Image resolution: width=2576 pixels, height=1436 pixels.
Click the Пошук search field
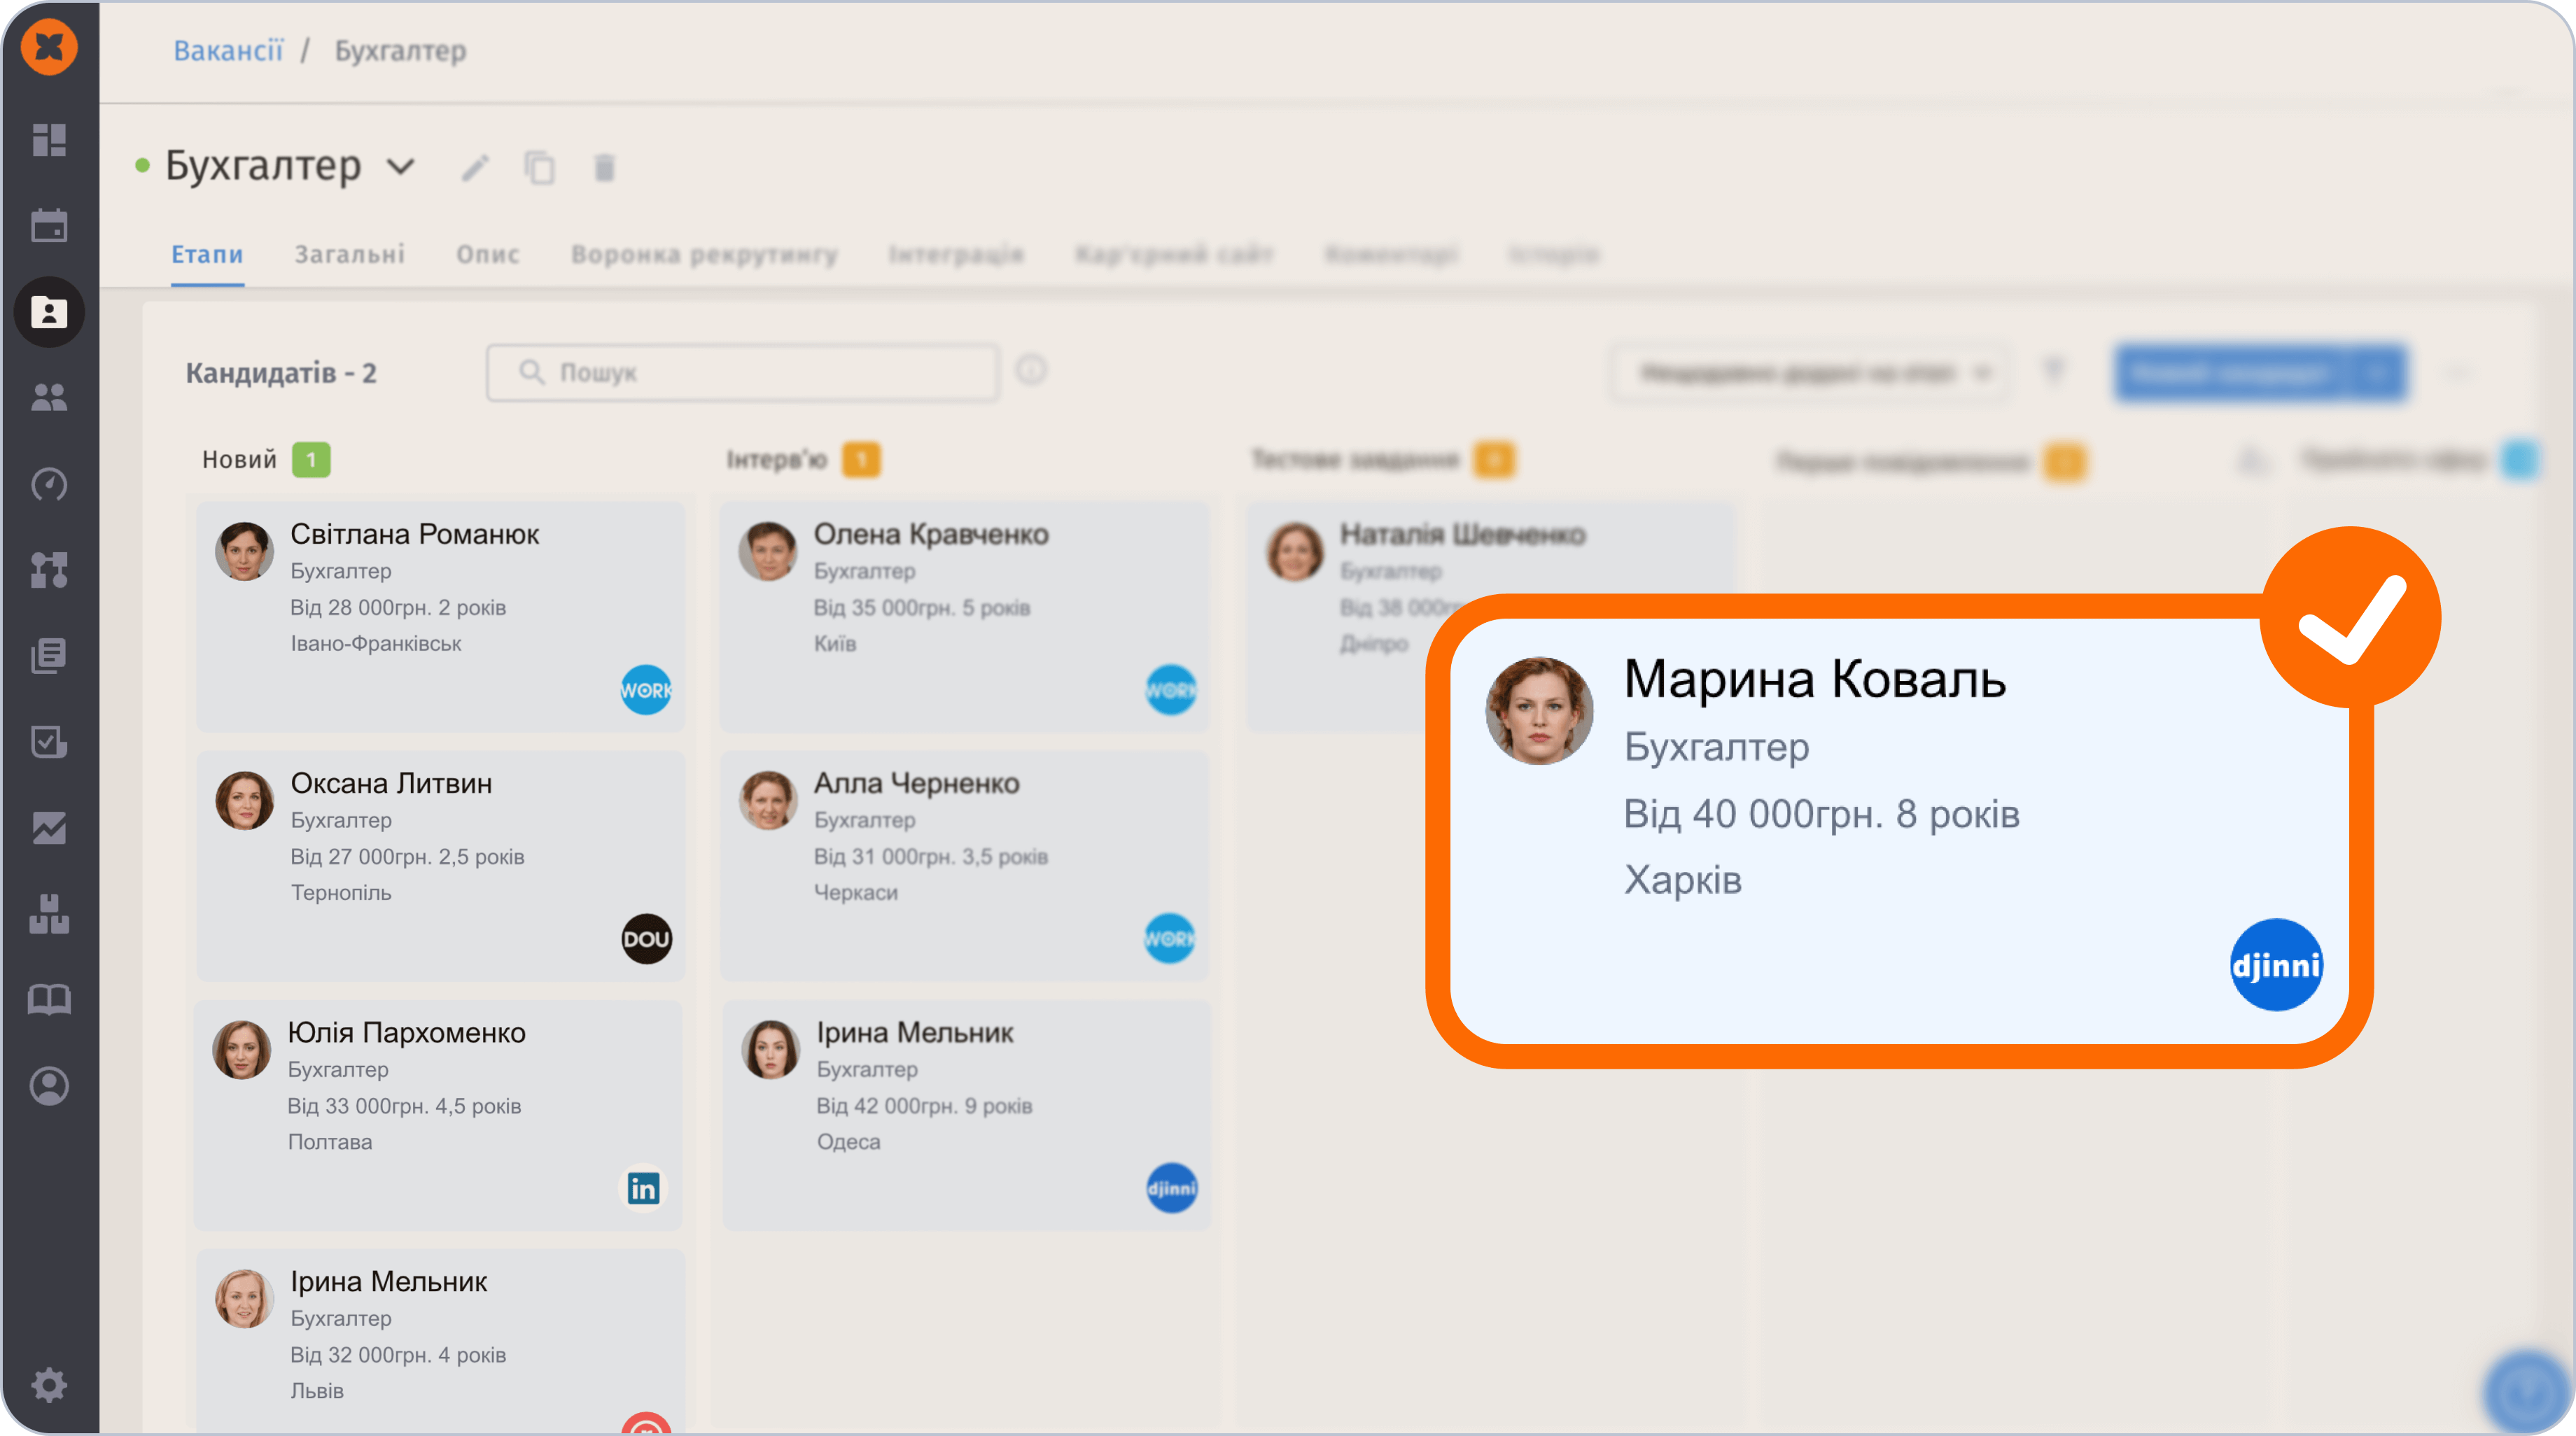pos(742,373)
